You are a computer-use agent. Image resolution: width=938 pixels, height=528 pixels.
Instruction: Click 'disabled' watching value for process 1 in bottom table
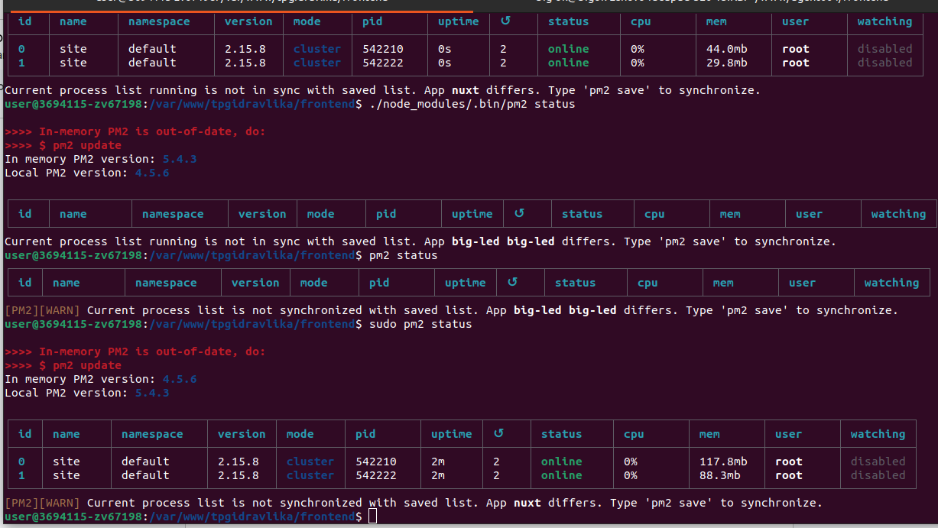pos(878,475)
